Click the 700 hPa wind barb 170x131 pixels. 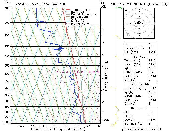[113, 88]
